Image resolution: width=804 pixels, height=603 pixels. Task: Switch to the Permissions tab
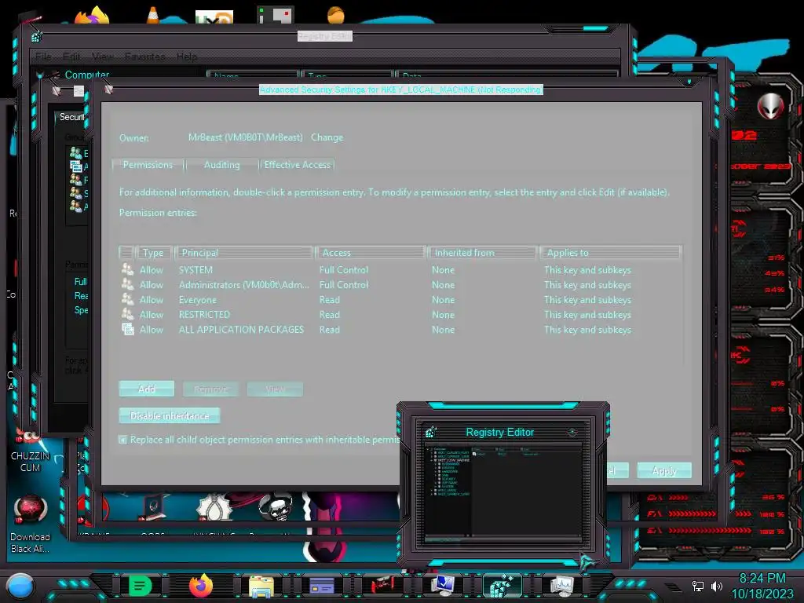pos(148,165)
